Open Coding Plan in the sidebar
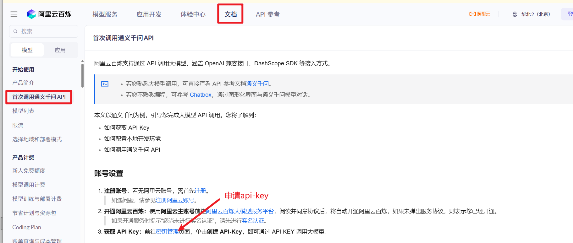 [x=27, y=227]
